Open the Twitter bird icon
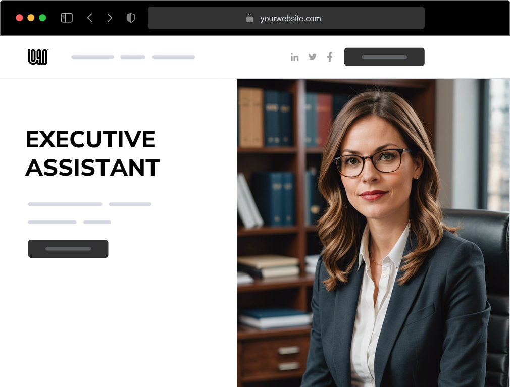The width and height of the screenshot is (510, 387). pyautogui.click(x=312, y=57)
